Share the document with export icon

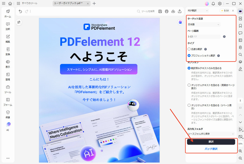[180, 11]
